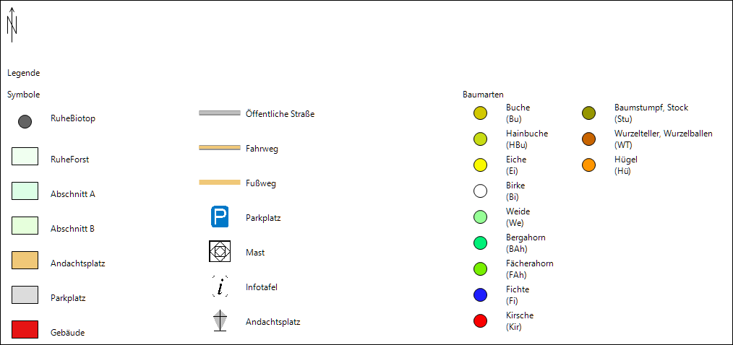Click the white Birke tree circle

[x=480, y=191]
